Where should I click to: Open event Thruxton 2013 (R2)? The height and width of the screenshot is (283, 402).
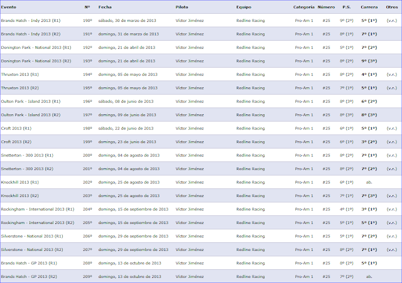coord(20,88)
